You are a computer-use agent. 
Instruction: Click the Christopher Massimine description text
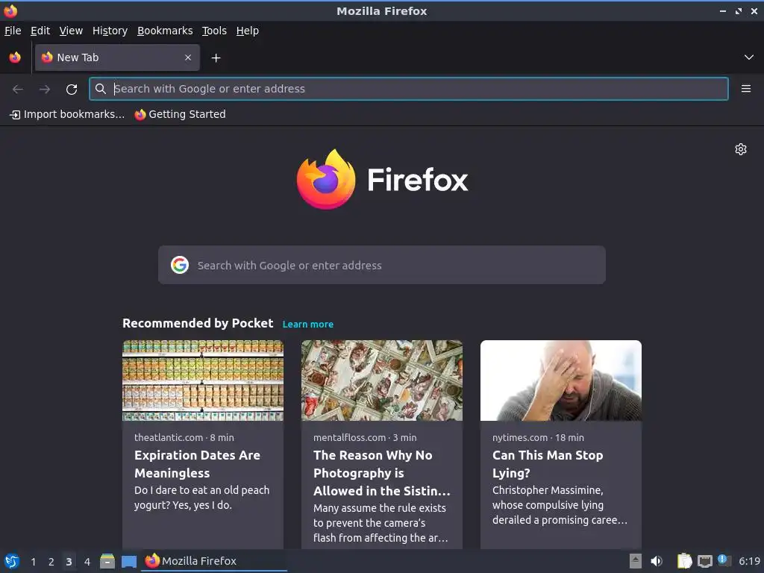click(x=560, y=505)
